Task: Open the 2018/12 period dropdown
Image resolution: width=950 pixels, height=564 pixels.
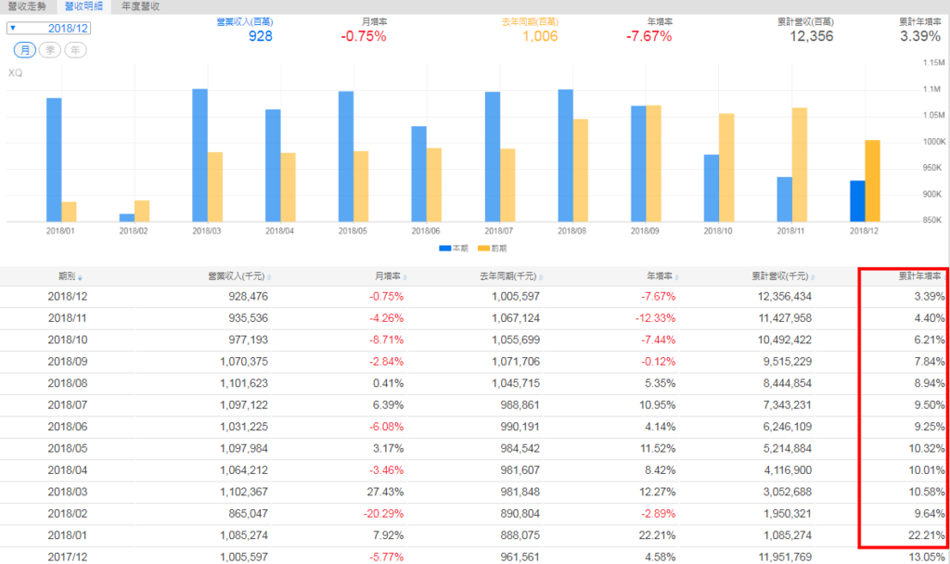Action: 48,29
